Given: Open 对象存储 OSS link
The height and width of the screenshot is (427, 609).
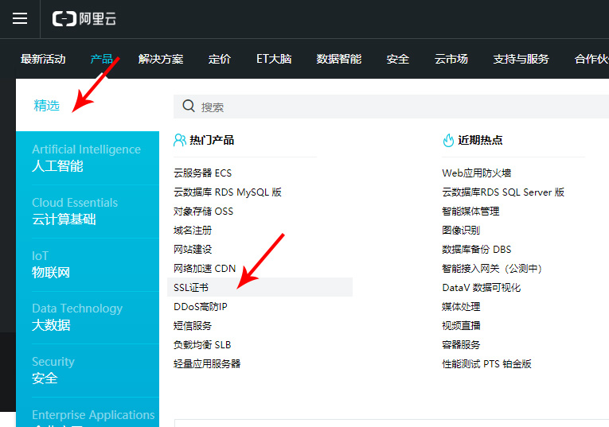Looking at the screenshot, I should click(x=204, y=211).
